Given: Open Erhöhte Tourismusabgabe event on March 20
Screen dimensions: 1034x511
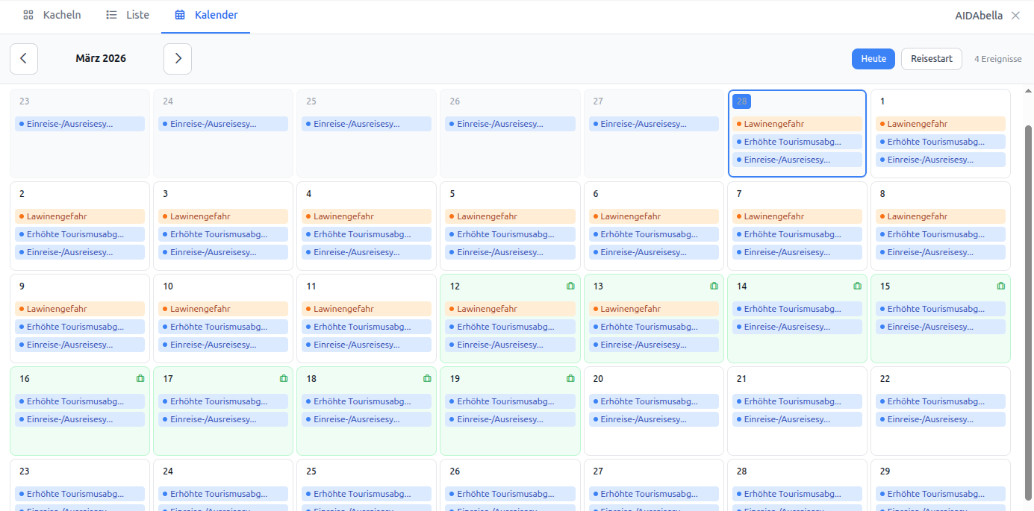Looking at the screenshot, I should coord(653,401).
